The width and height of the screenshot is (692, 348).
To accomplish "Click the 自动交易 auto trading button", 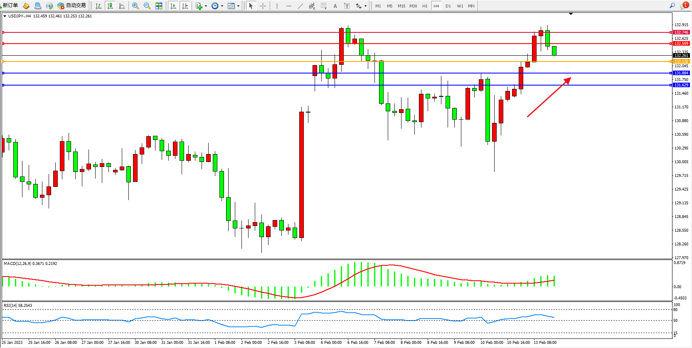I will click(x=71, y=5).
